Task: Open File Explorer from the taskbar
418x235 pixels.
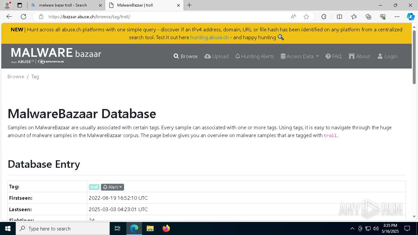Action: 150,228
